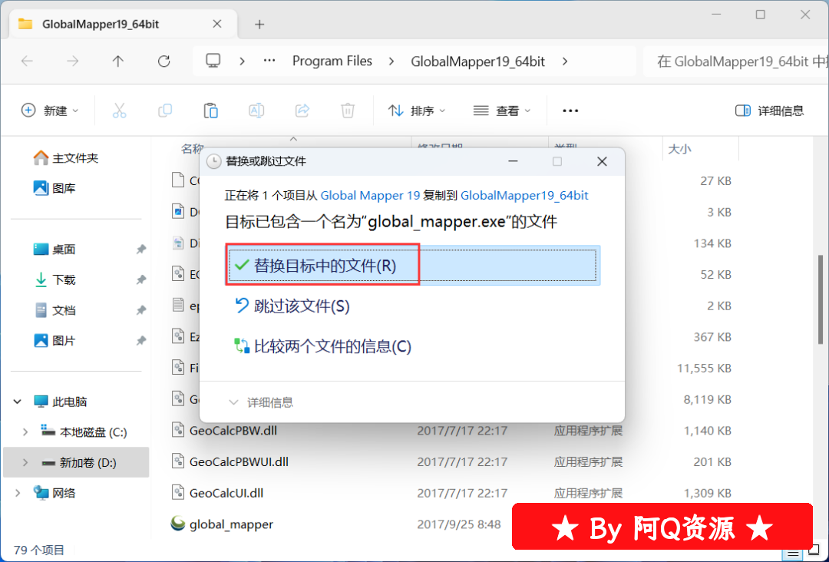Image resolution: width=829 pixels, height=562 pixels.
Task: Open 文档 (Documents) in sidebar
Action: coord(54,310)
